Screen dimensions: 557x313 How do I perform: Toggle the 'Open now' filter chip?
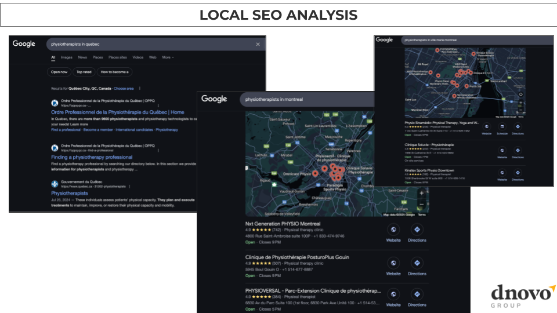click(x=59, y=72)
